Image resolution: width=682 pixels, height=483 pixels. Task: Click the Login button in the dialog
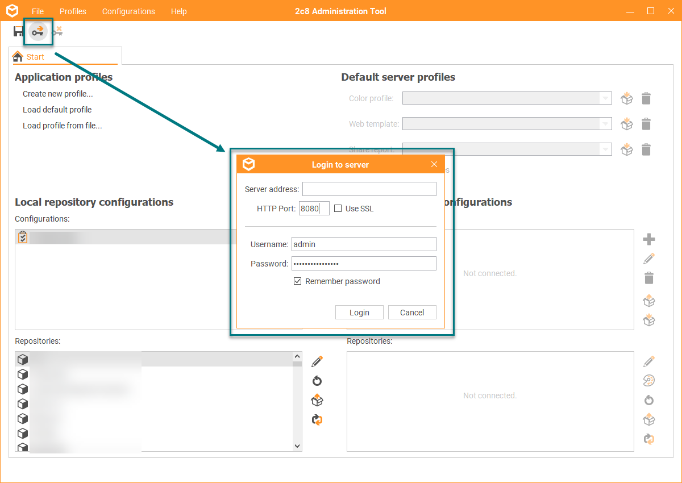(359, 313)
